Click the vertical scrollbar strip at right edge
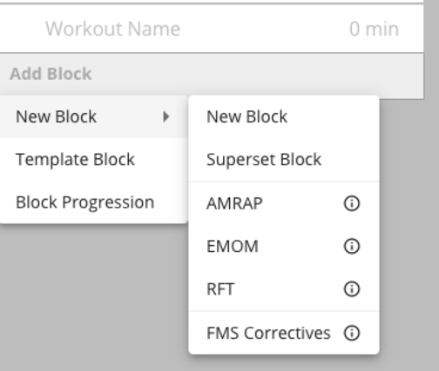Viewport: 439px width, 371px height. tap(432, 185)
